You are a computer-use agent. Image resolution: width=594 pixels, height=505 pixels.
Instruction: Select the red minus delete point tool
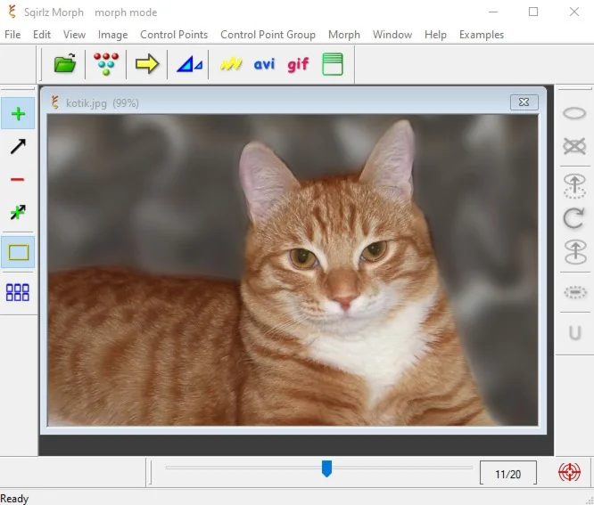[18, 180]
